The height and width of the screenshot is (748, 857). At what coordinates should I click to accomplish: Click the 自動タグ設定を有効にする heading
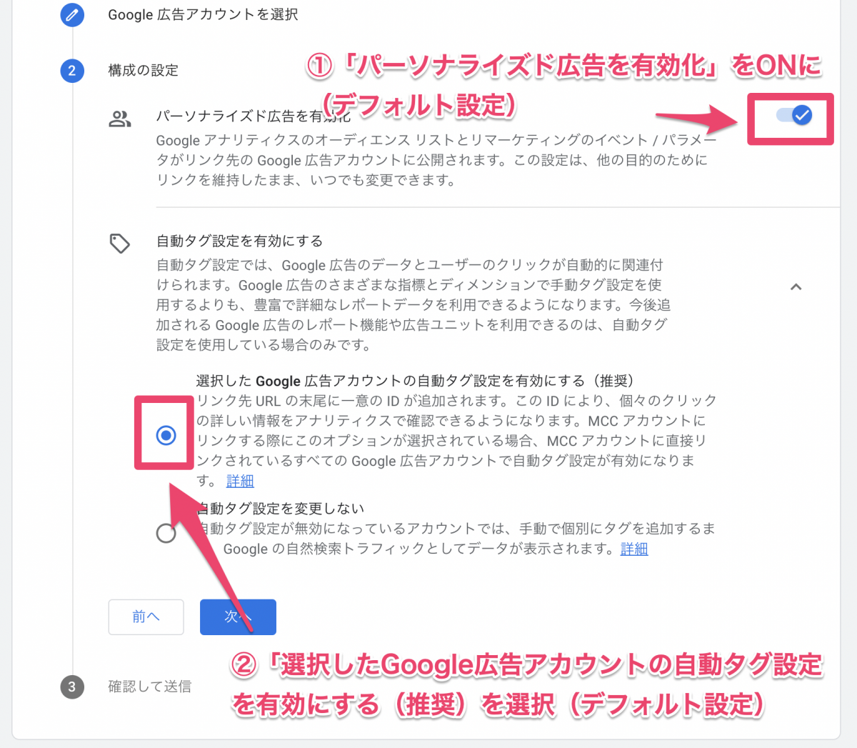(239, 241)
